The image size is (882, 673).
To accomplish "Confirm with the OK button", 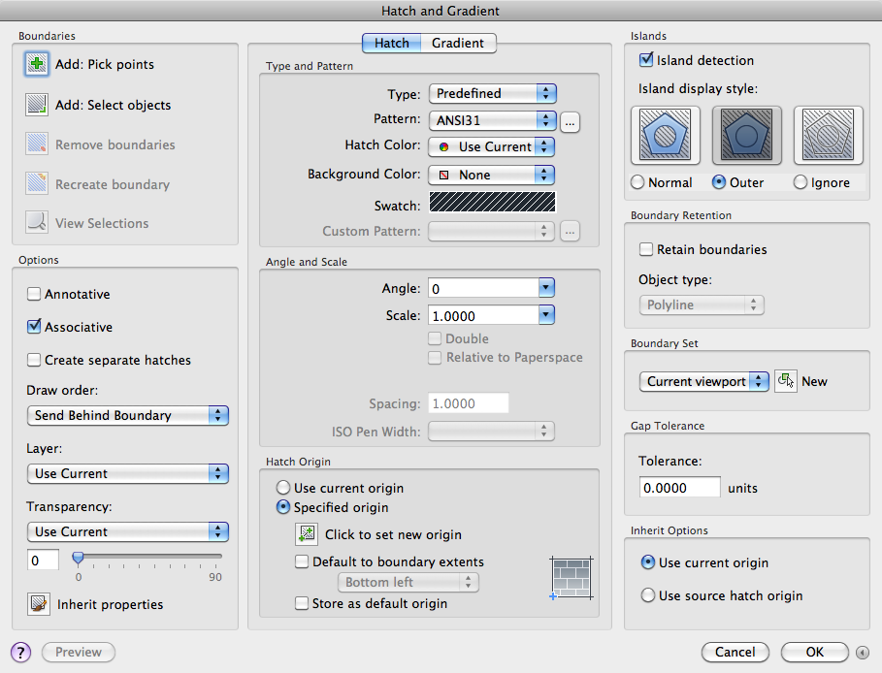I will [x=814, y=653].
